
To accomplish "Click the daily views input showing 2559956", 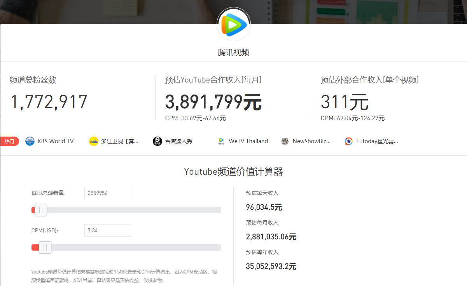I will (107, 193).
